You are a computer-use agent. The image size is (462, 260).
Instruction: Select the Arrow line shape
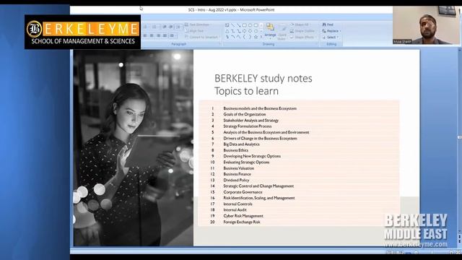pos(239,25)
